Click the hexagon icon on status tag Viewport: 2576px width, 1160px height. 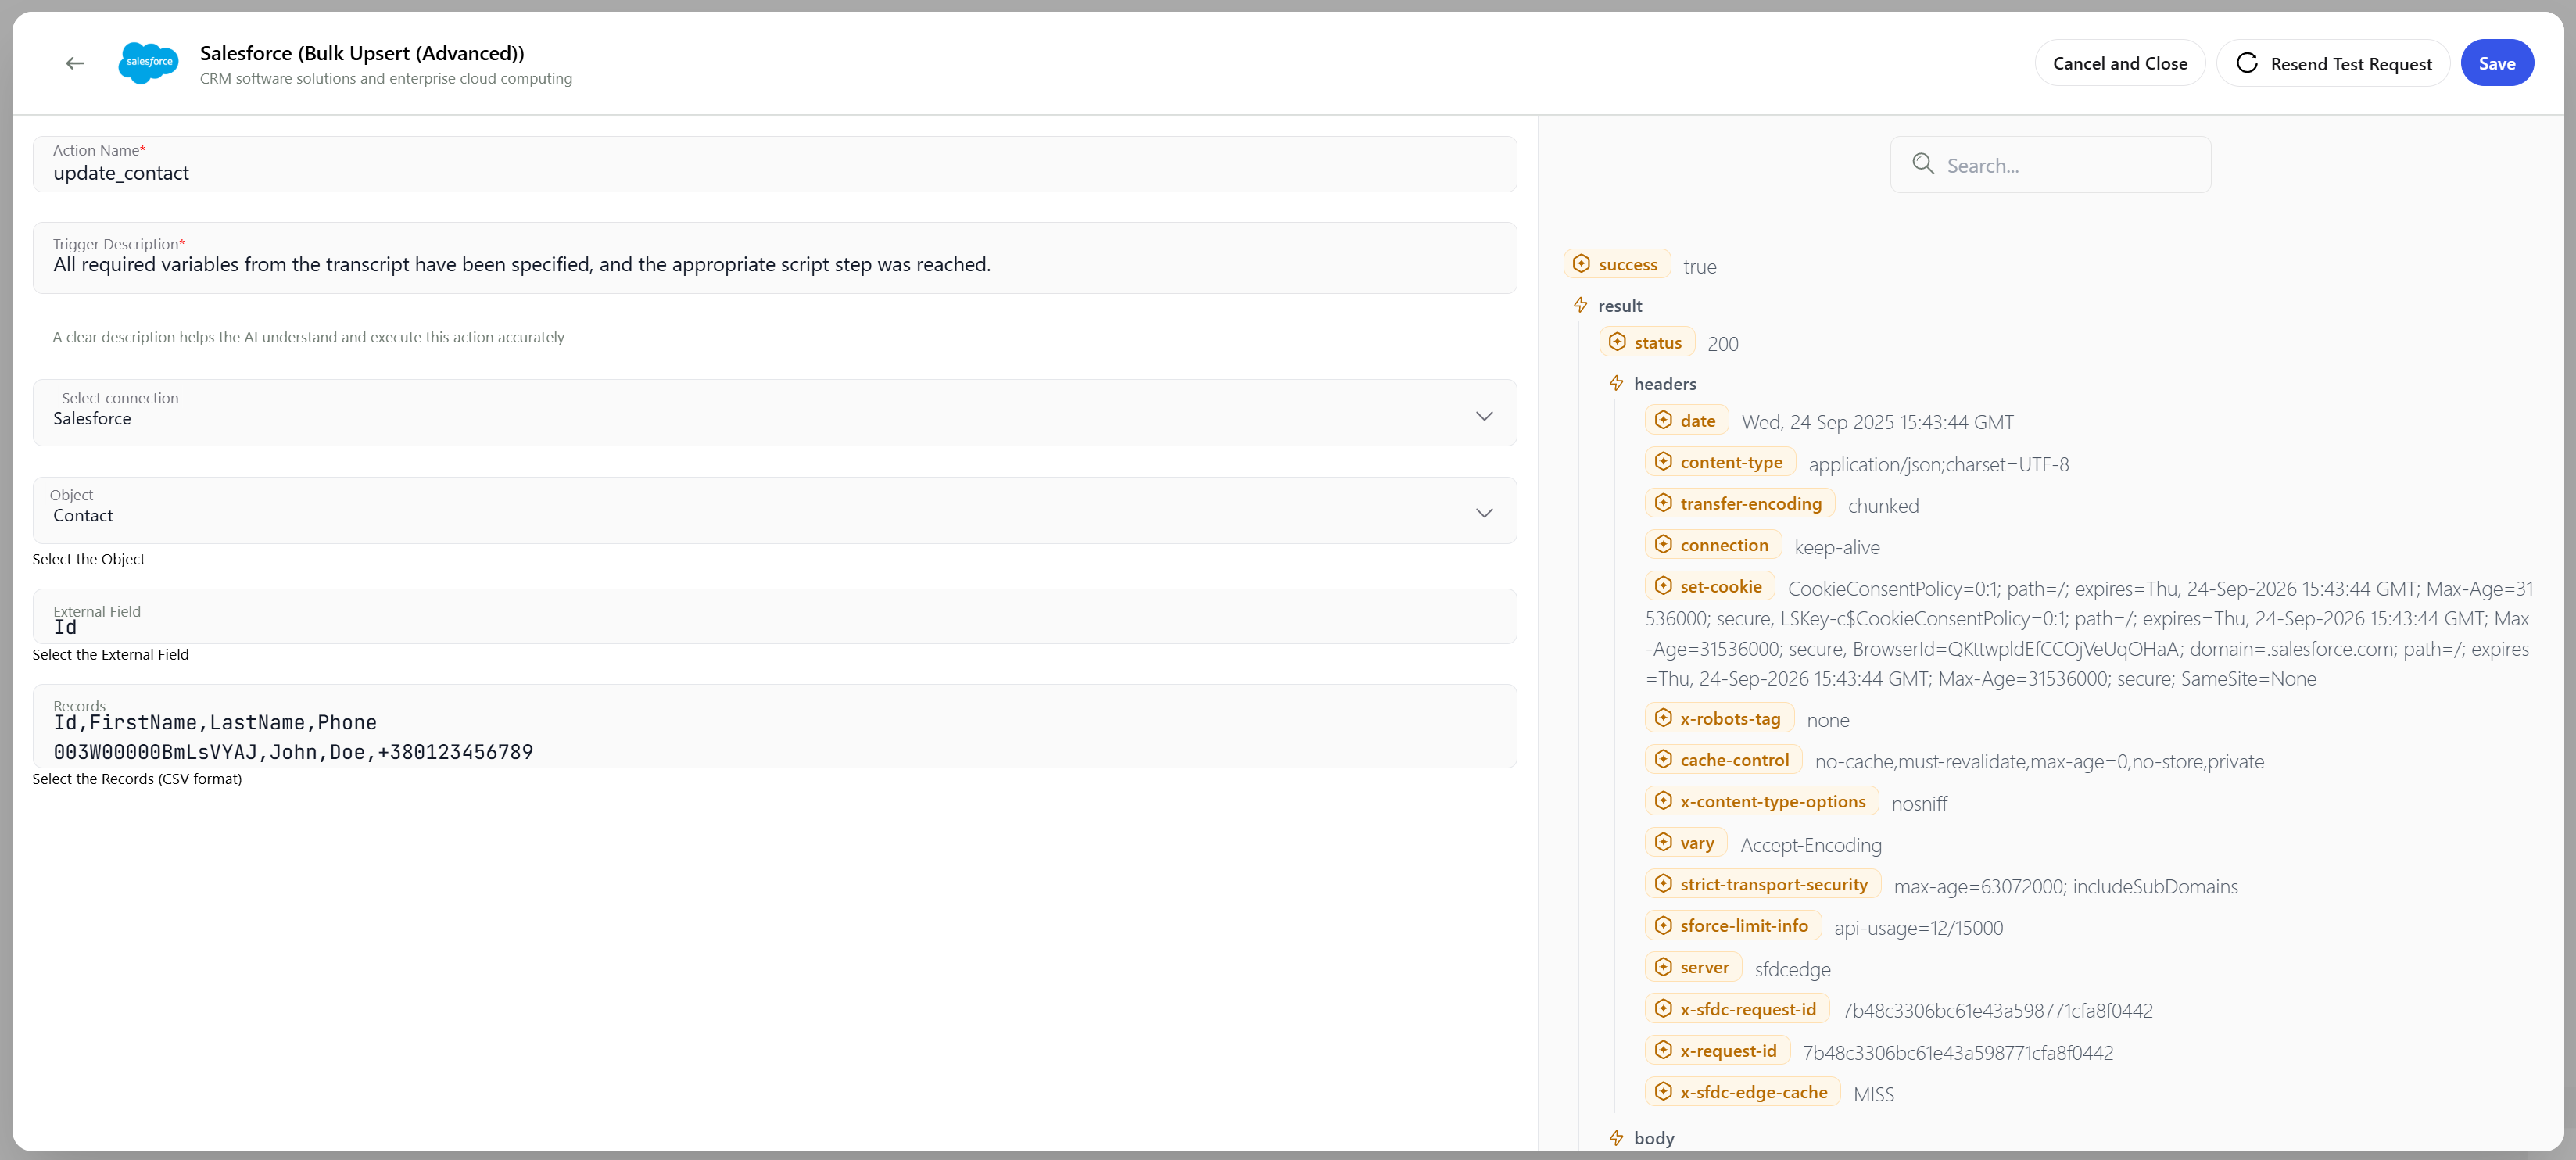coord(1617,342)
